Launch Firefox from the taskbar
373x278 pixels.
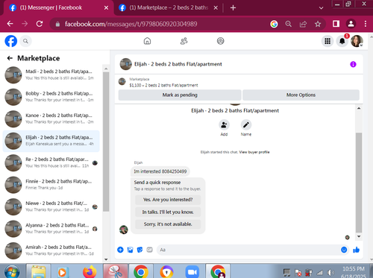(90, 271)
